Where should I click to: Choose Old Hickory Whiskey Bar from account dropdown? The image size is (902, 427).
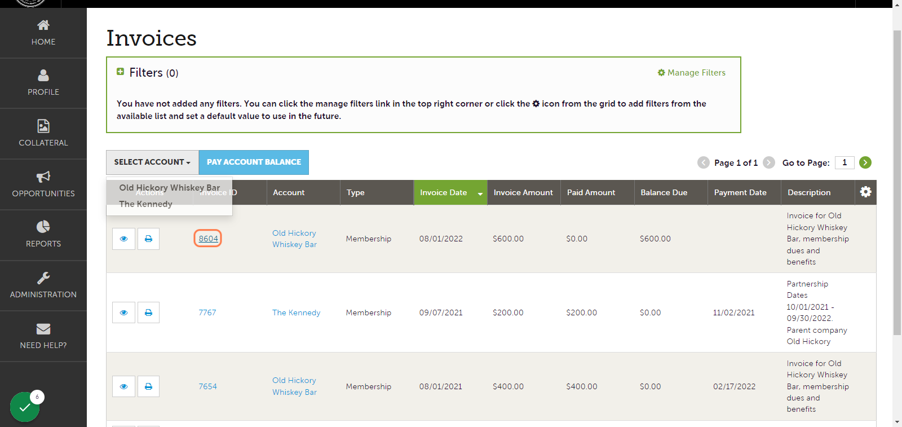point(170,188)
